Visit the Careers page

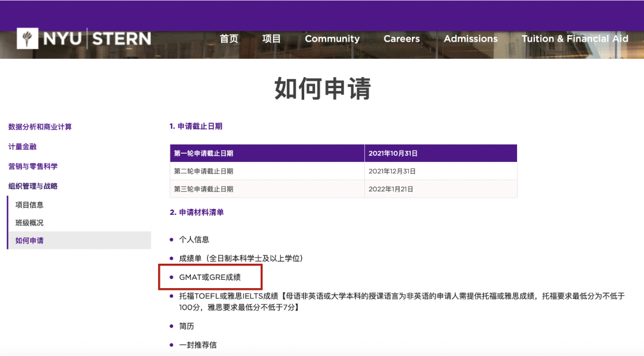401,39
